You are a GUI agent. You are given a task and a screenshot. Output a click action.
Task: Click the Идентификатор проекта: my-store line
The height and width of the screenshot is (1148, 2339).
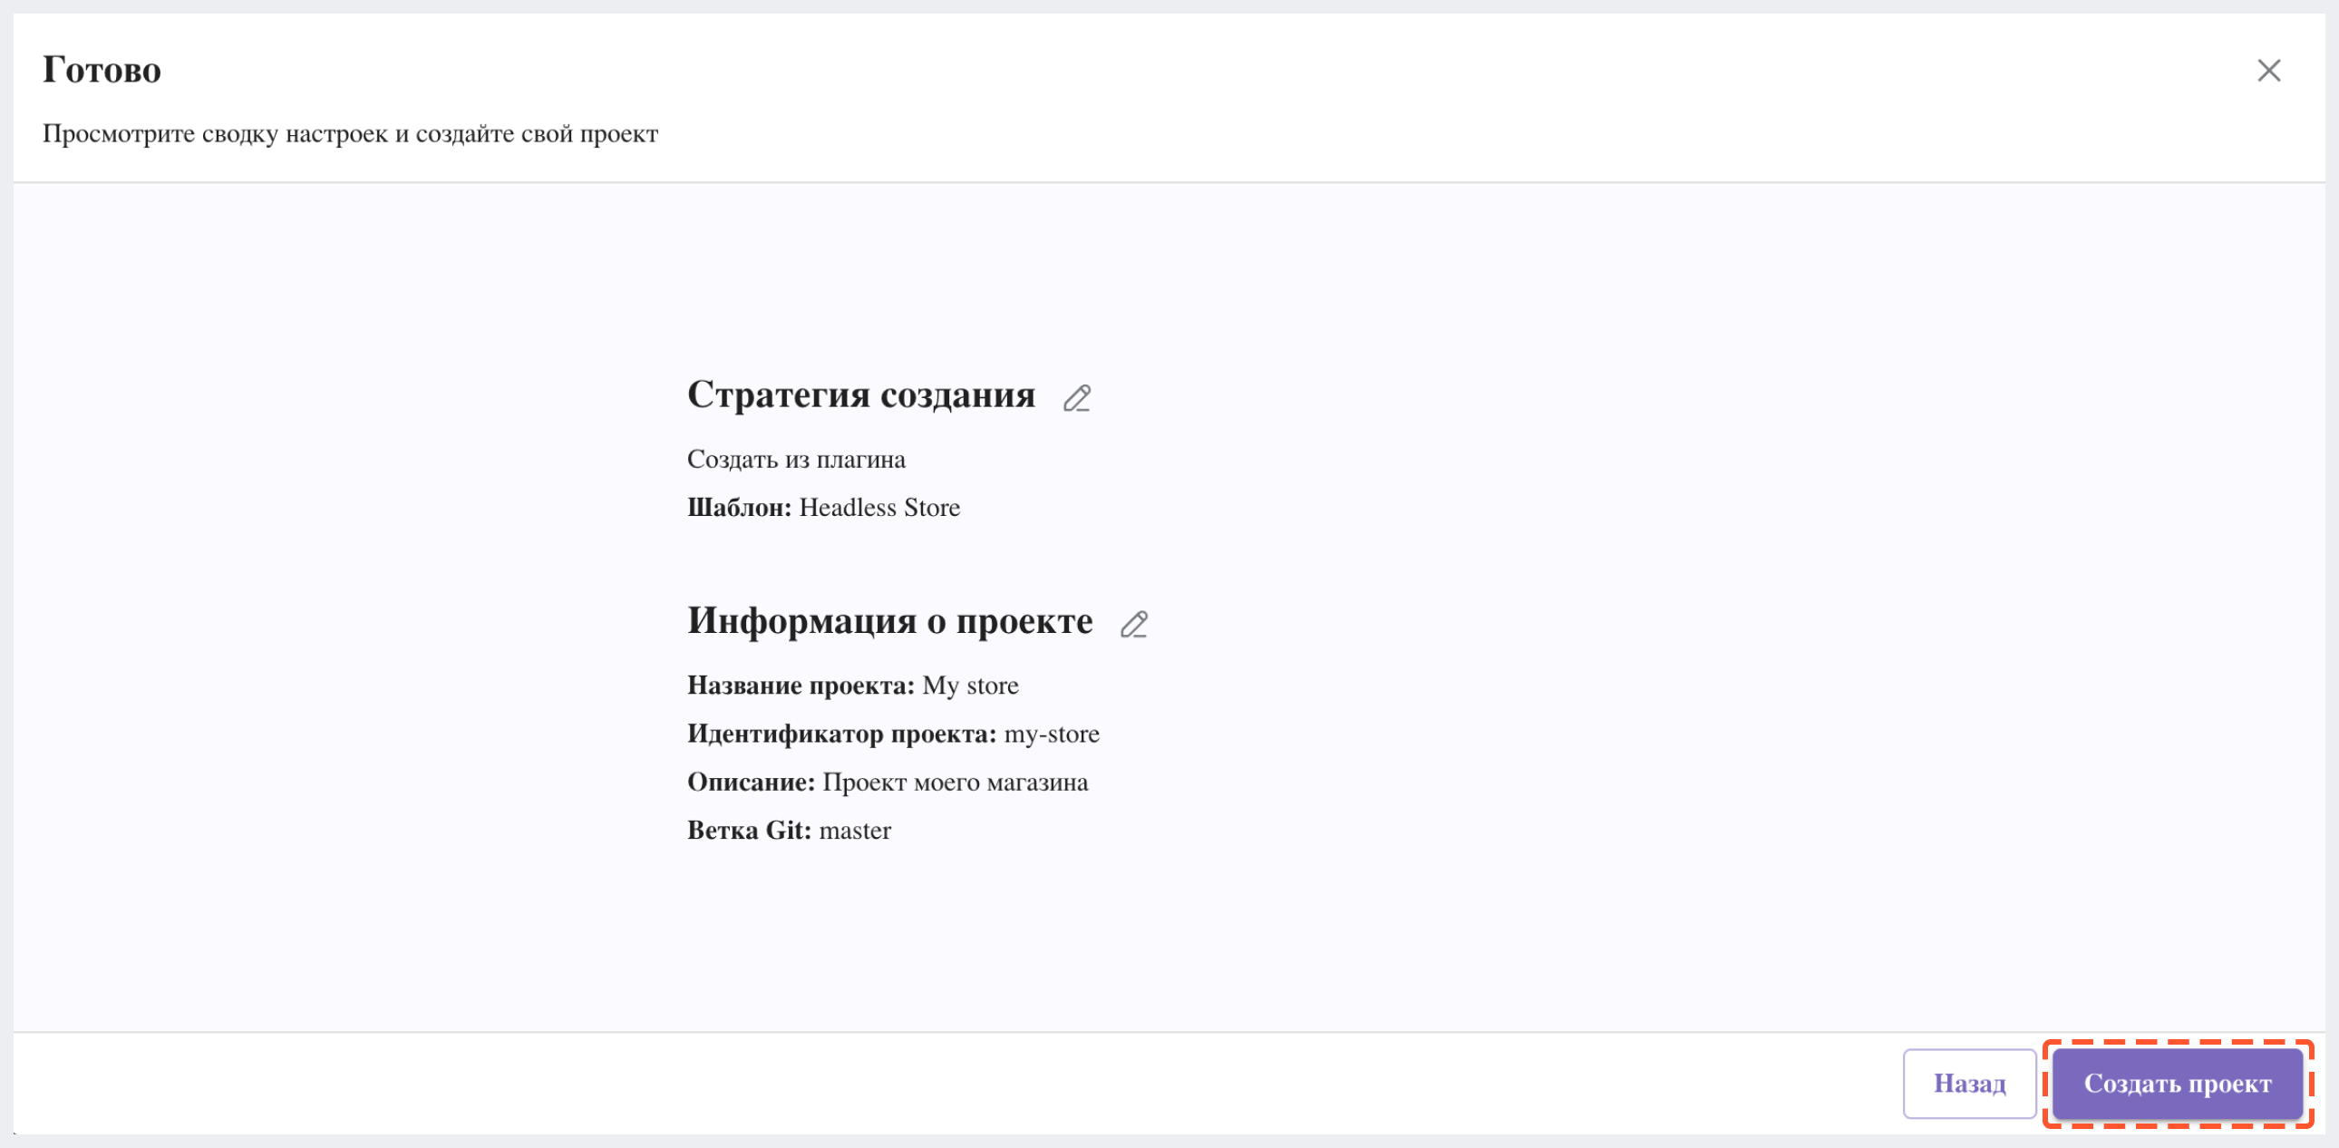pos(894,734)
